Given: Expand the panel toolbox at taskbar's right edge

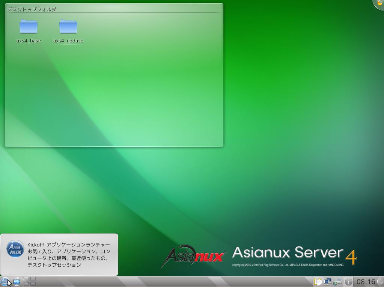Looking at the screenshot, I should click(x=380, y=282).
